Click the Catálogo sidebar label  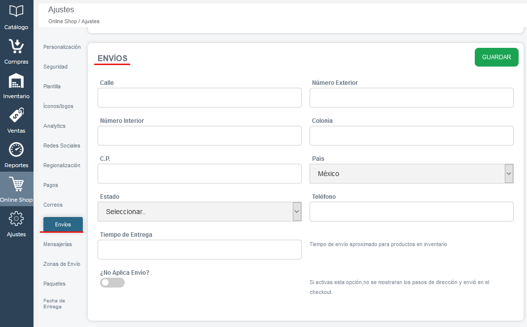tap(16, 27)
